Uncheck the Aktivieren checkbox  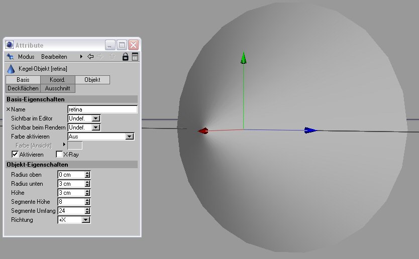pos(15,155)
